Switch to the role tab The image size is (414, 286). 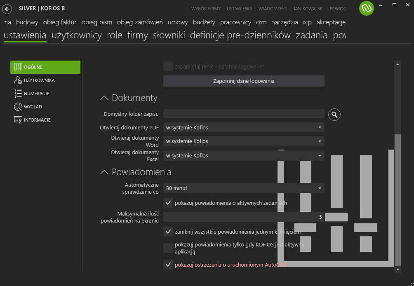tap(115, 35)
